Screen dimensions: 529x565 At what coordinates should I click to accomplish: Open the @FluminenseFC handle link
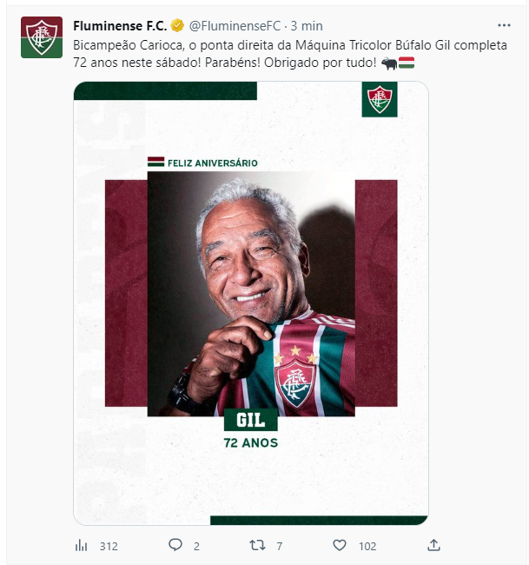[x=235, y=26]
